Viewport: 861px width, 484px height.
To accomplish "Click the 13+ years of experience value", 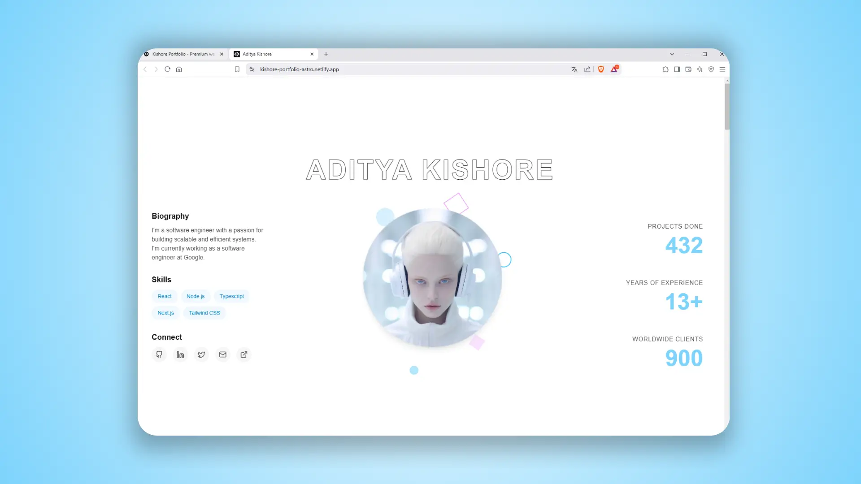I will (x=684, y=302).
